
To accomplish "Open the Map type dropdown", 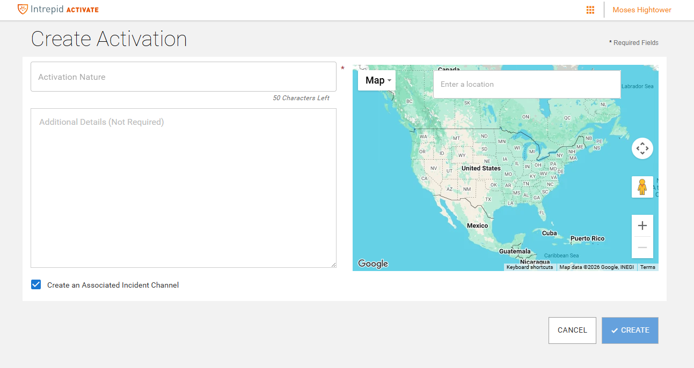I will 377,80.
